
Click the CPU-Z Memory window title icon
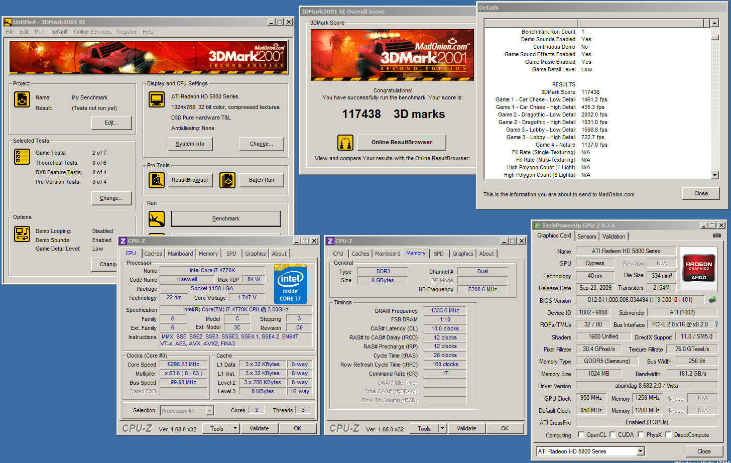pos(330,241)
